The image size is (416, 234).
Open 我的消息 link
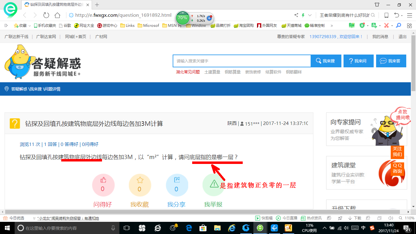coord(380,37)
